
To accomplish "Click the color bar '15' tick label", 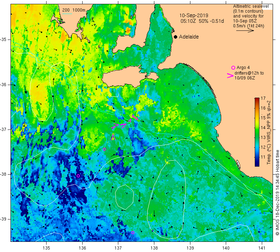I will pos(263,118).
